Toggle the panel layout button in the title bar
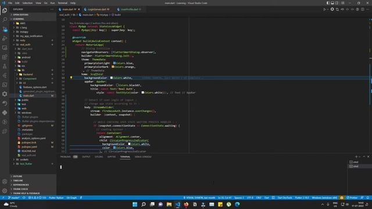The image size is (372, 209). (332, 3)
